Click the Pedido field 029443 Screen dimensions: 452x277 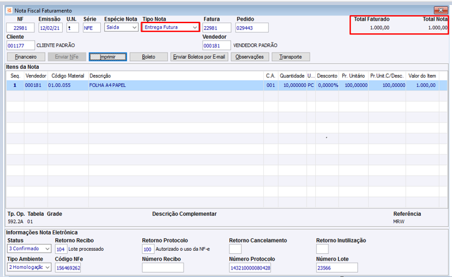coord(252,28)
